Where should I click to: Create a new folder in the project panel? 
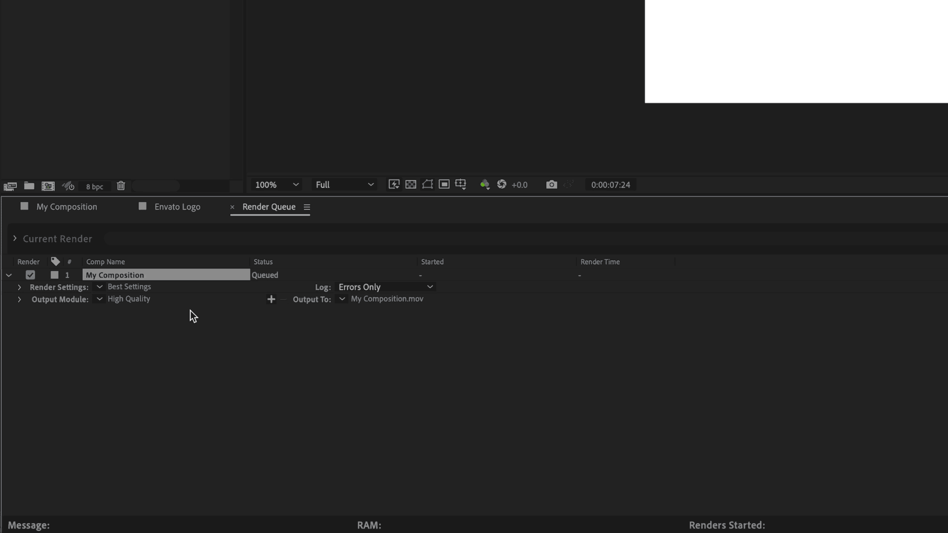point(29,186)
